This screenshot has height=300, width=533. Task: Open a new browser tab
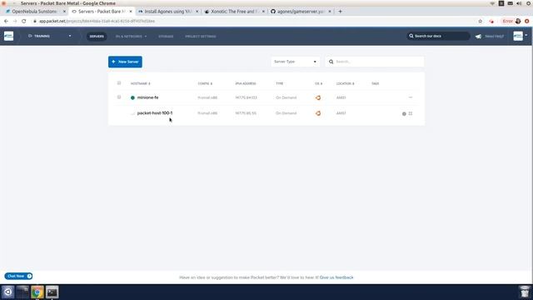tap(340, 12)
